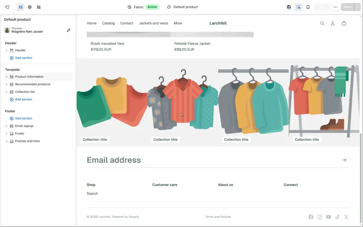Open Fellside Fleece Jacket product
The height and width of the screenshot is (227, 363).
(192, 44)
